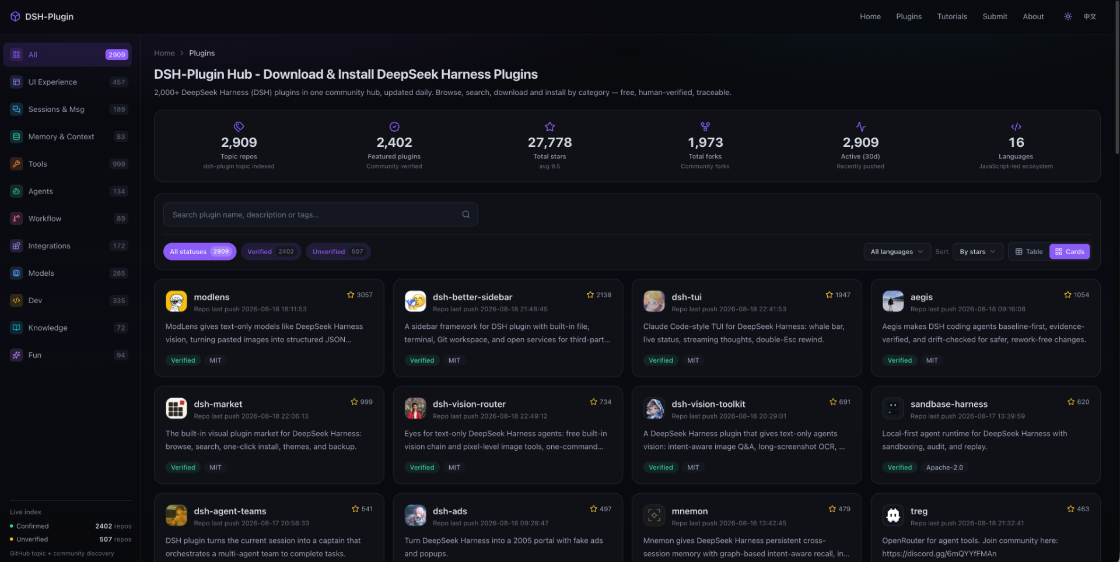The width and height of the screenshot is (1120, 562).
Task: Switch language to 中文
Action: point(1090,16)
